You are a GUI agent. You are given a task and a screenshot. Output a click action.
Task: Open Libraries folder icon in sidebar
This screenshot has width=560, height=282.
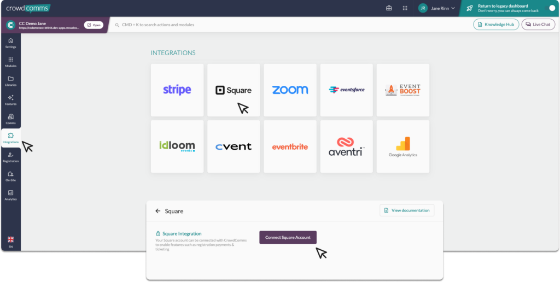pos(10,81)
